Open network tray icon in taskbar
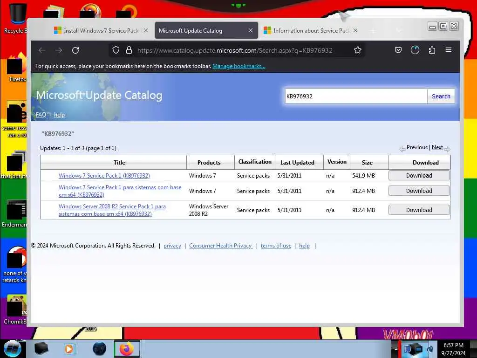 [414, 349]
